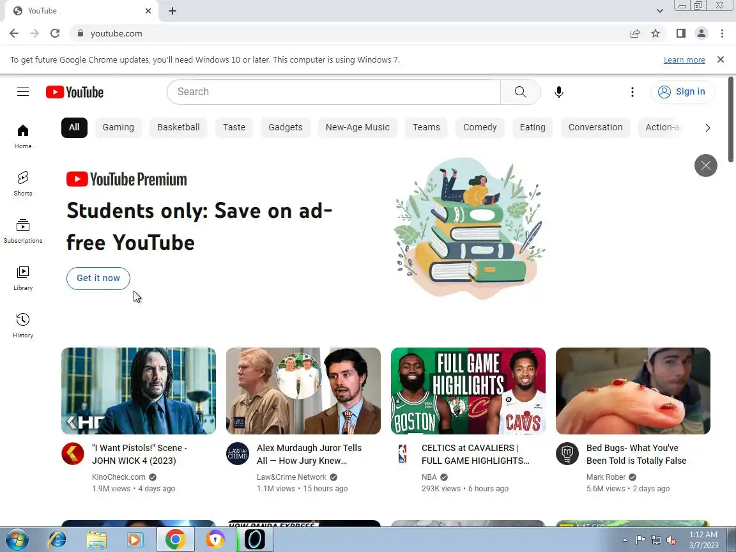Close the Chrome update notification bar
The width and height of the screenshot is (736, 552).
click(721, 59)
